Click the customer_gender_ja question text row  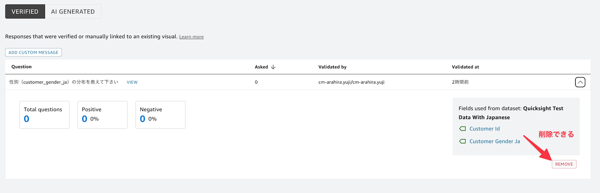[64, 82]
